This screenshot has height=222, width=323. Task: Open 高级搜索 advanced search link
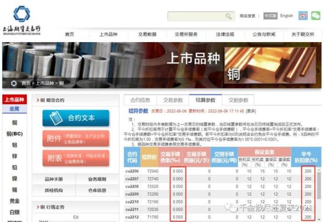click(247, 16)
